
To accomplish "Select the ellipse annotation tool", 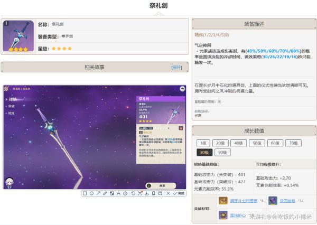I will point(91,193).
